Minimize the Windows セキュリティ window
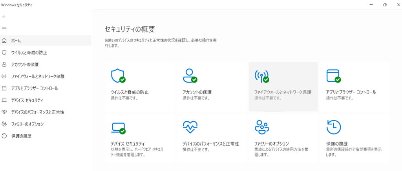This screenshot has height=171, width=402. 371,5
